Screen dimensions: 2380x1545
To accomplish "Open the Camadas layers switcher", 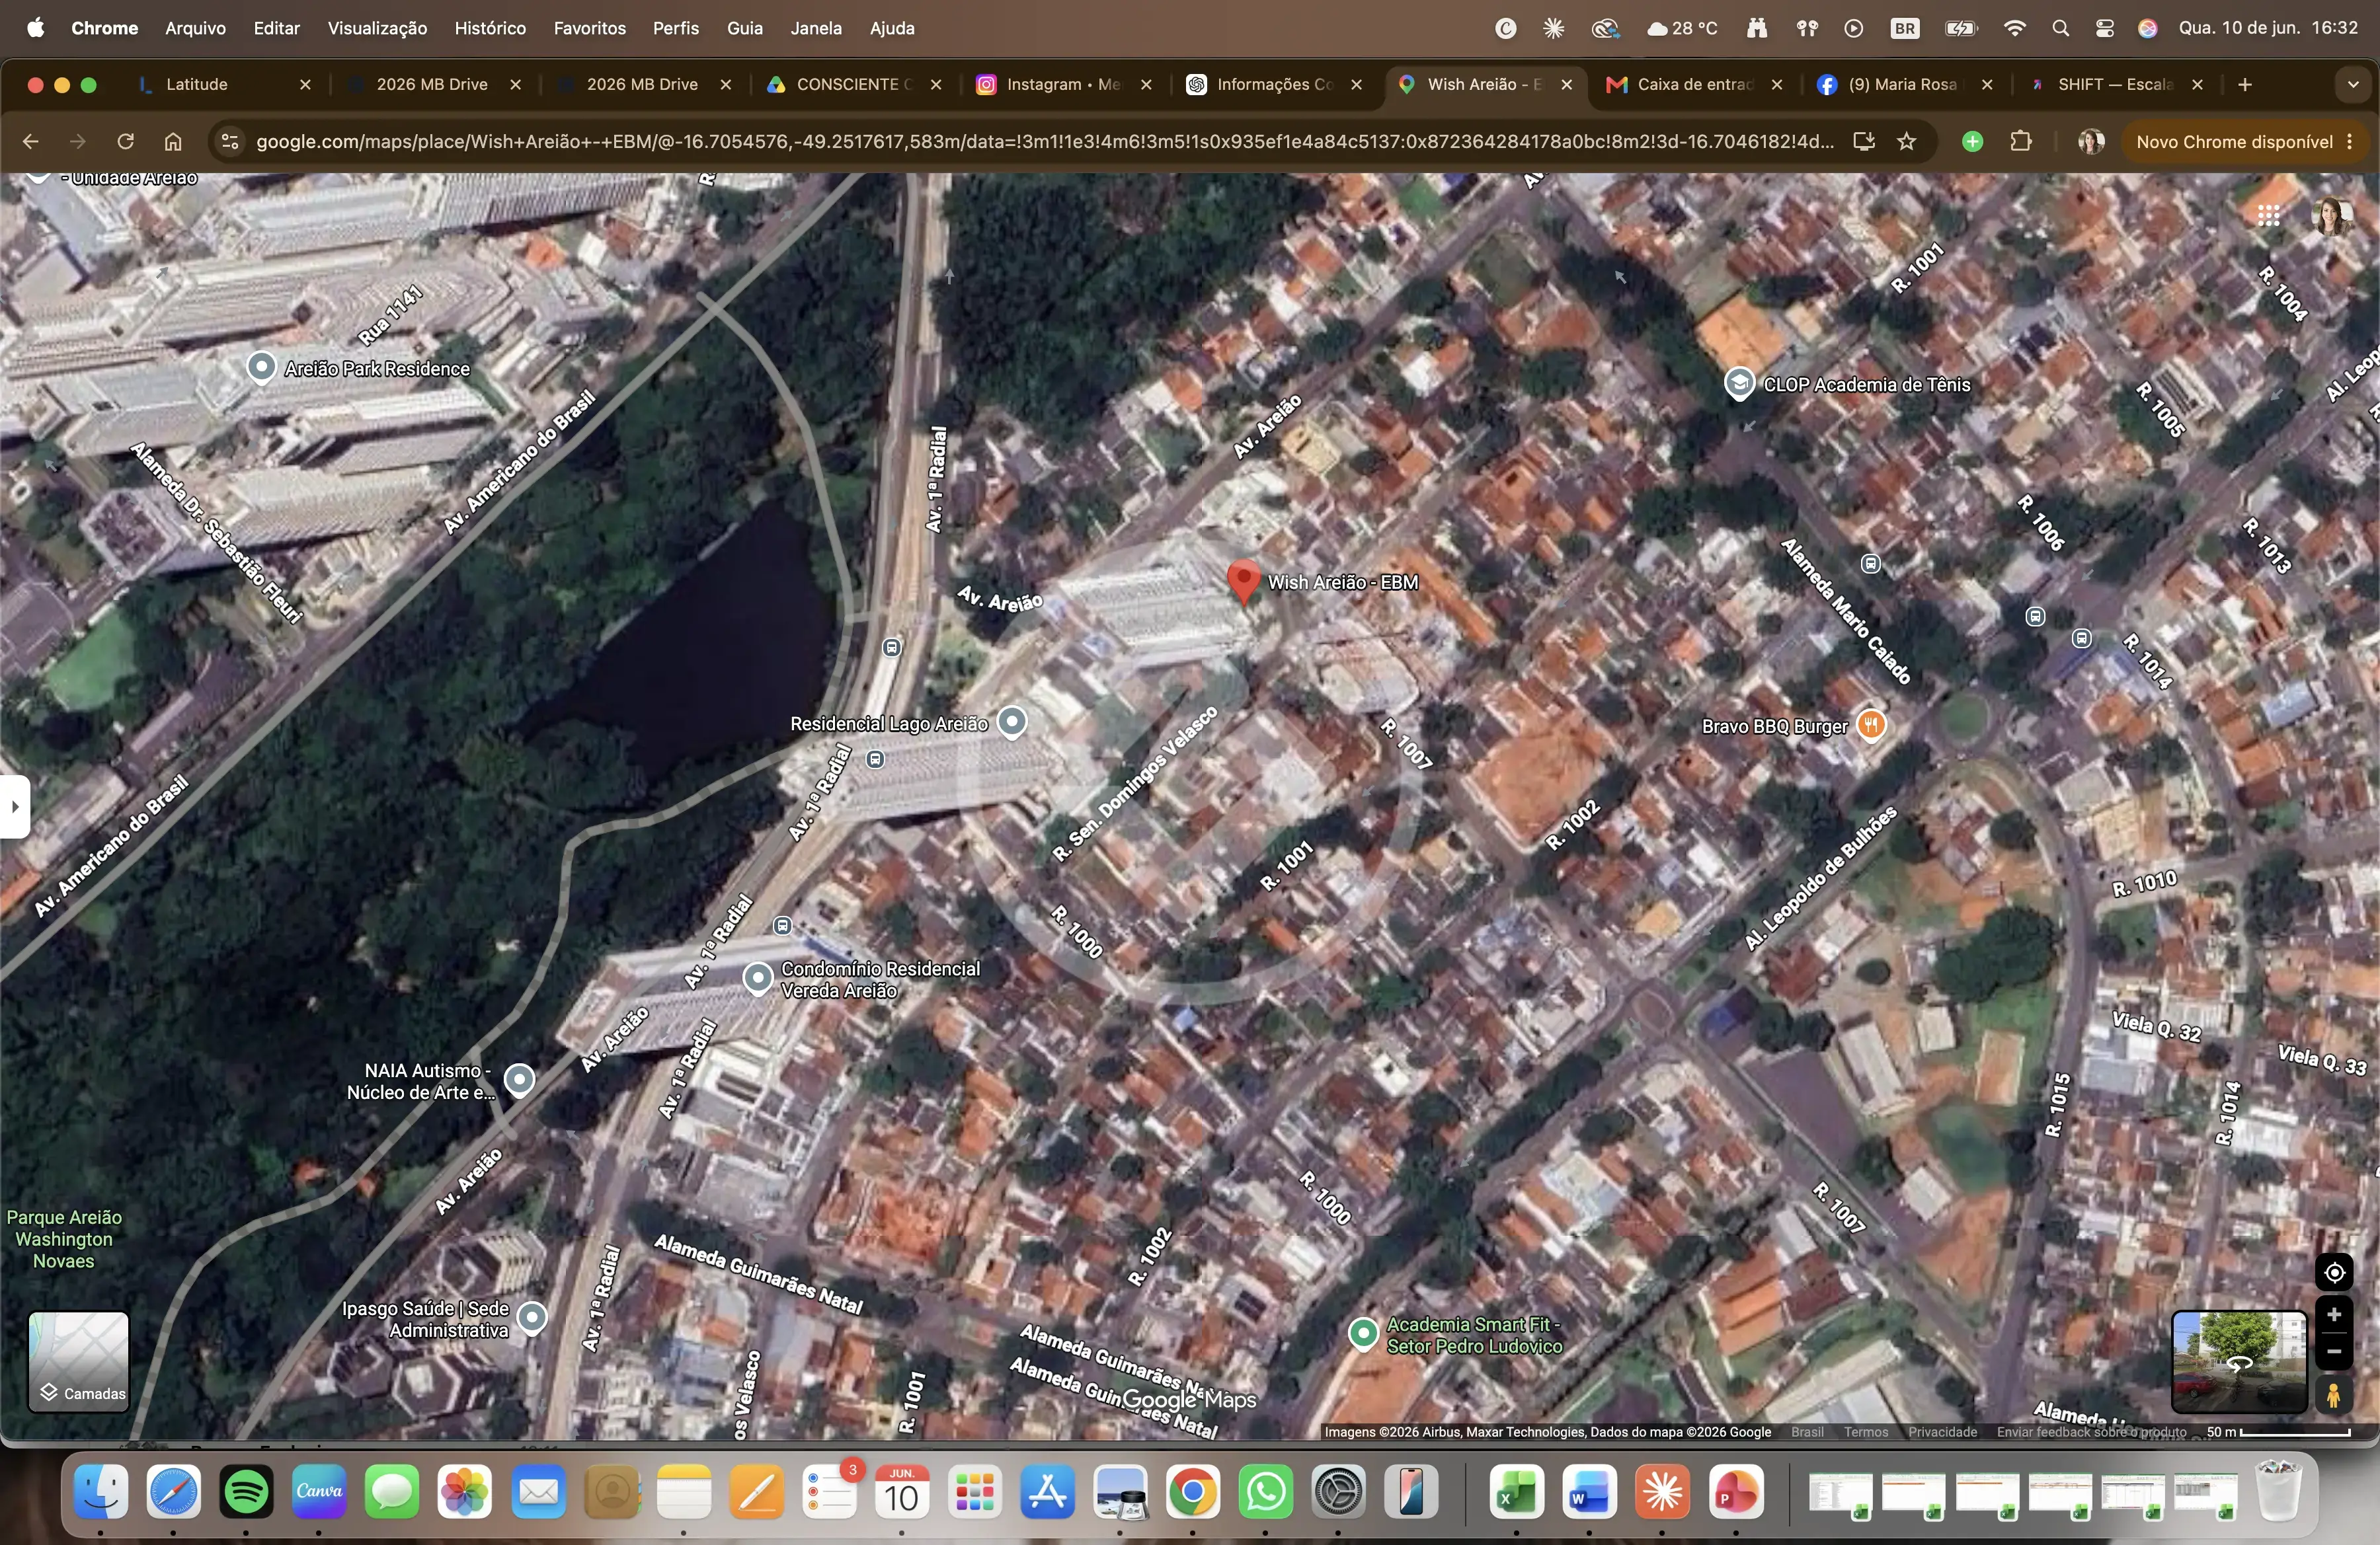I will tap(79, 1361).
